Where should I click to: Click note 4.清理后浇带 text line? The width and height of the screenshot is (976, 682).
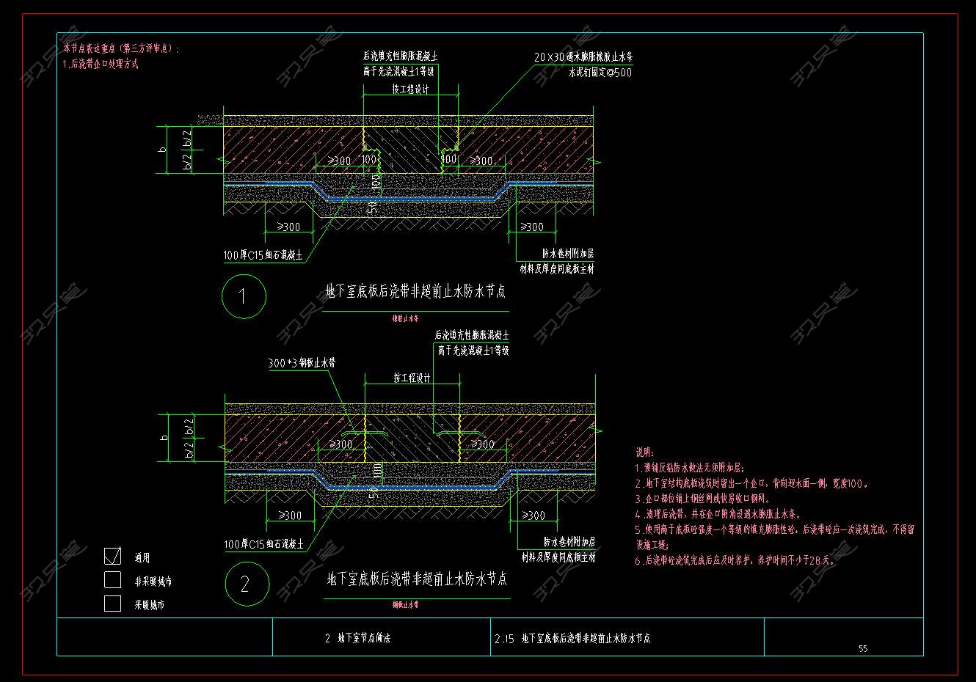click(x=718, y=515)
